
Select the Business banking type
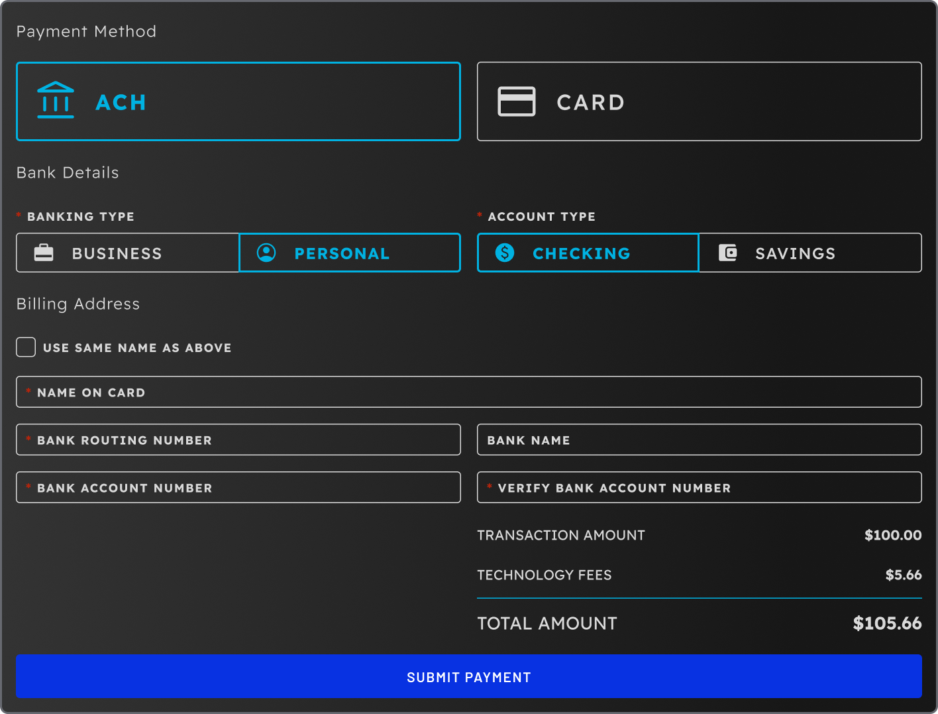(127, 253)
